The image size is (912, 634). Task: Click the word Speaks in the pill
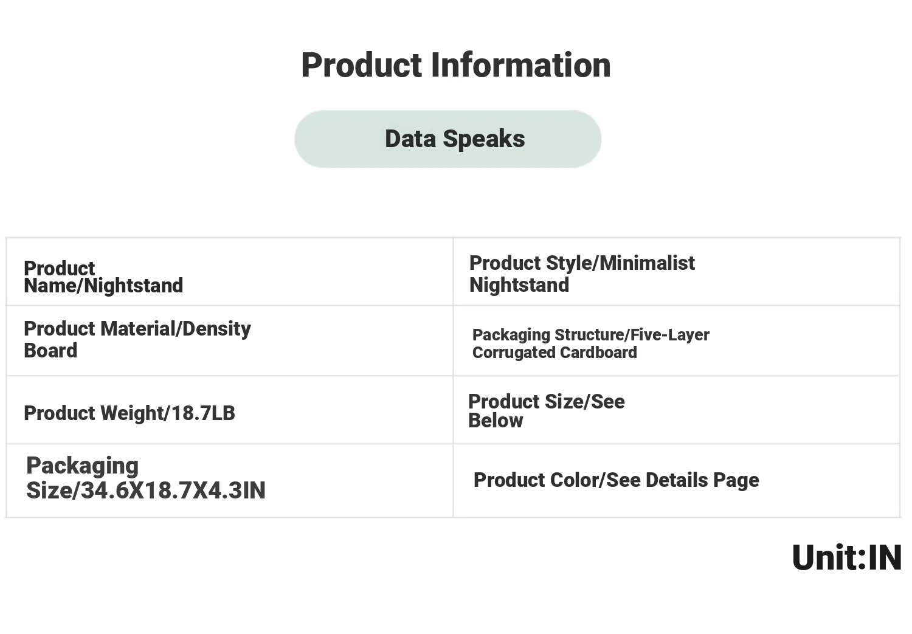coord(484,139)
